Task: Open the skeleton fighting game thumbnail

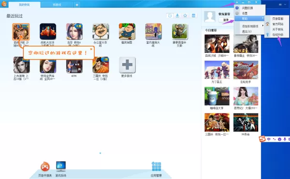Action: click(x=246, y=123)
